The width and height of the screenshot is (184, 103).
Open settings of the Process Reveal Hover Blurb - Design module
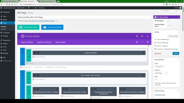tap(64, 89)
